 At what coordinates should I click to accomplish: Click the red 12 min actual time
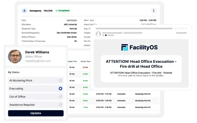[x=85, y=67]
